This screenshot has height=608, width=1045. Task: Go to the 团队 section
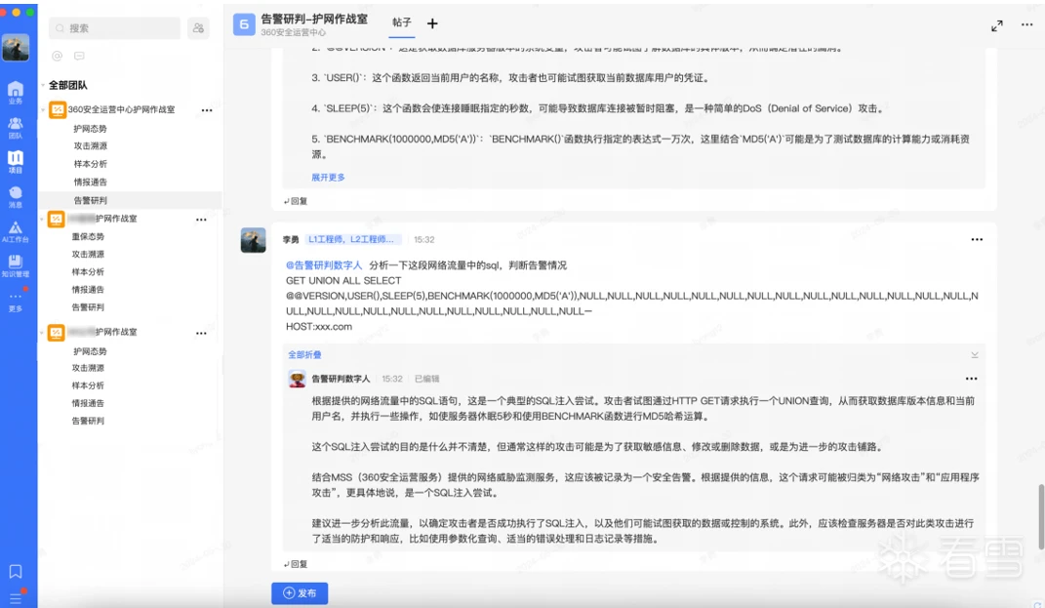tap(16, 126)
